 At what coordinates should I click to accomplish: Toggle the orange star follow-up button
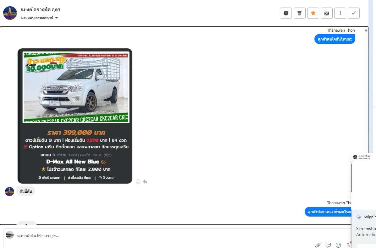tap(313, 13)
